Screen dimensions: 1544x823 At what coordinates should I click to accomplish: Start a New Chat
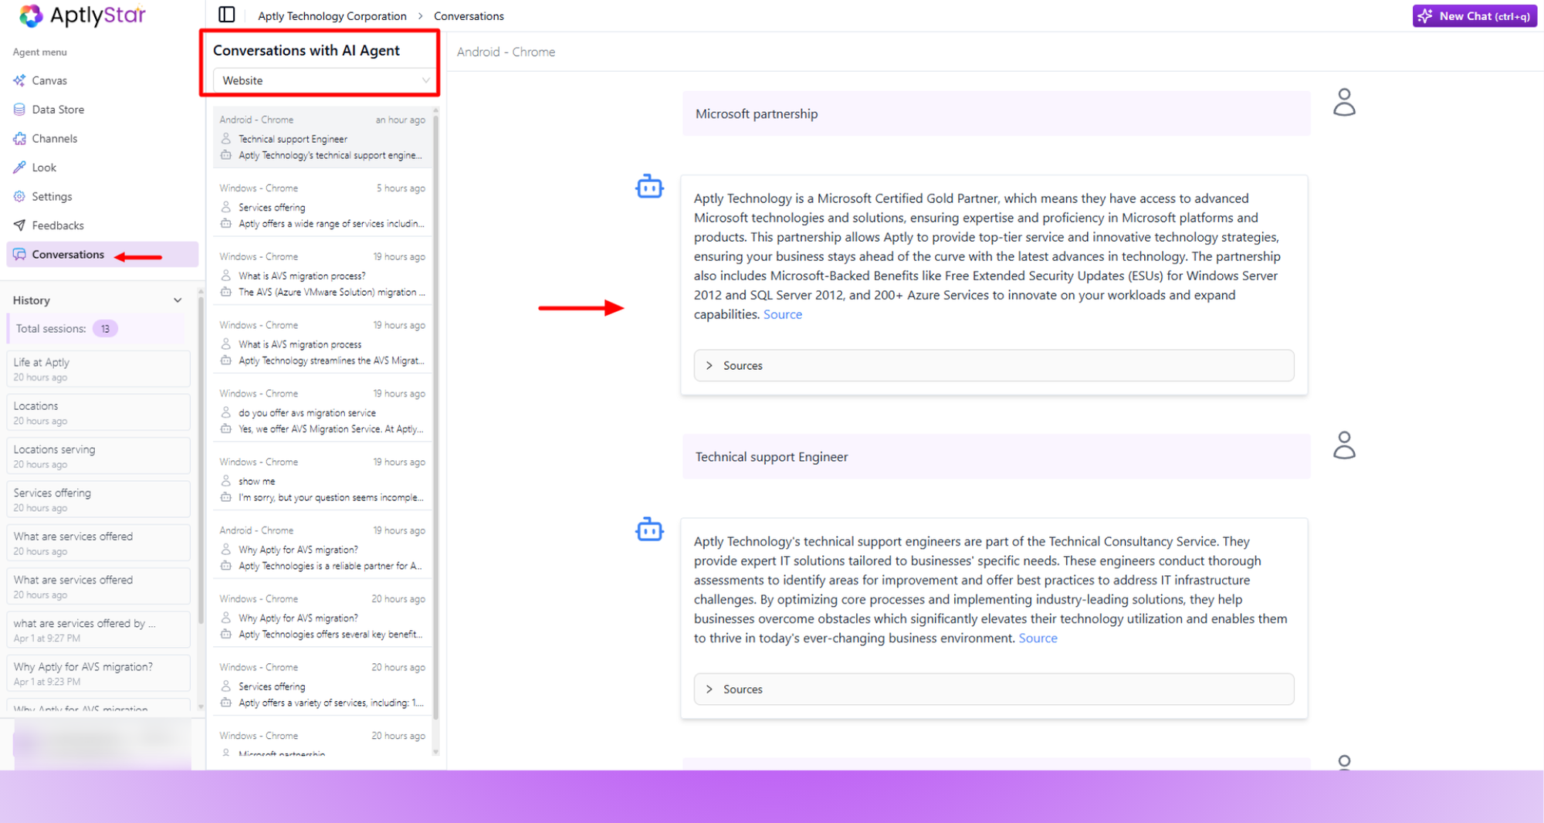click(x=1473, y=15)
